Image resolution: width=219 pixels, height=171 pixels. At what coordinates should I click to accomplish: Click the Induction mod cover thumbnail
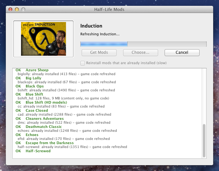[43, 39]
